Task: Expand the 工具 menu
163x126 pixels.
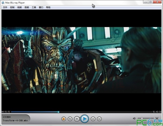Action: [34, 7]
